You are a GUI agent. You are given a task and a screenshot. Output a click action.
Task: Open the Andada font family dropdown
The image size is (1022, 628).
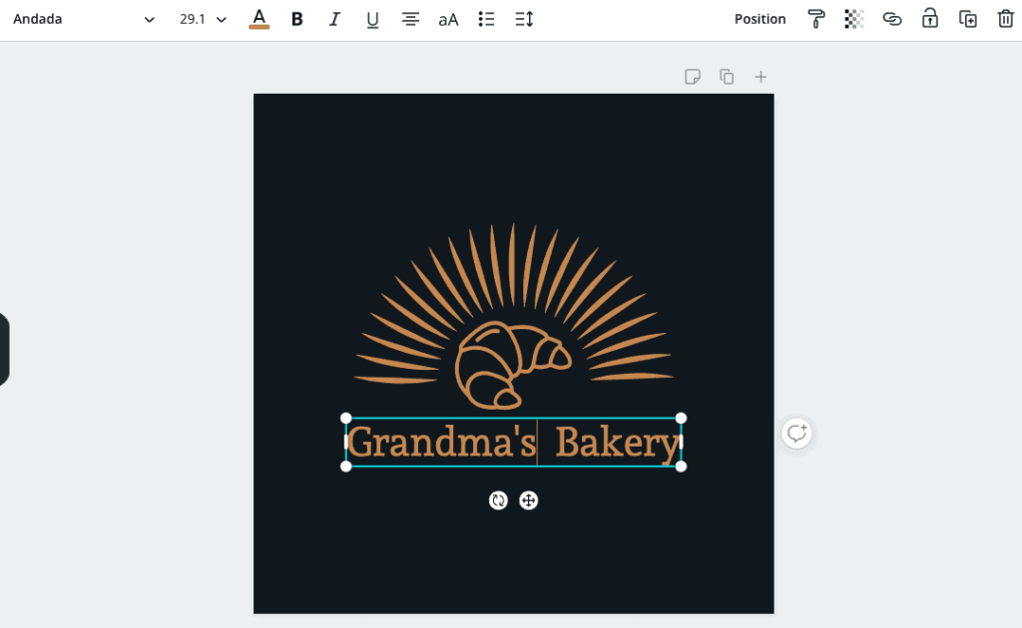tap(84, 20)
